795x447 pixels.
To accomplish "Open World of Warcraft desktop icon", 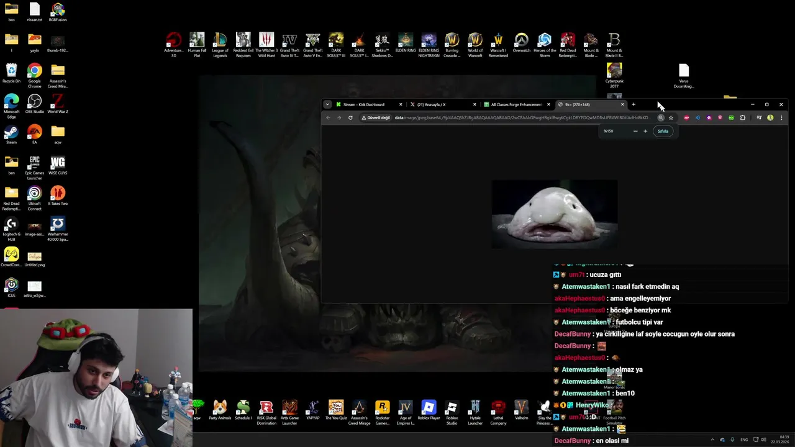I will click(475, 45).
